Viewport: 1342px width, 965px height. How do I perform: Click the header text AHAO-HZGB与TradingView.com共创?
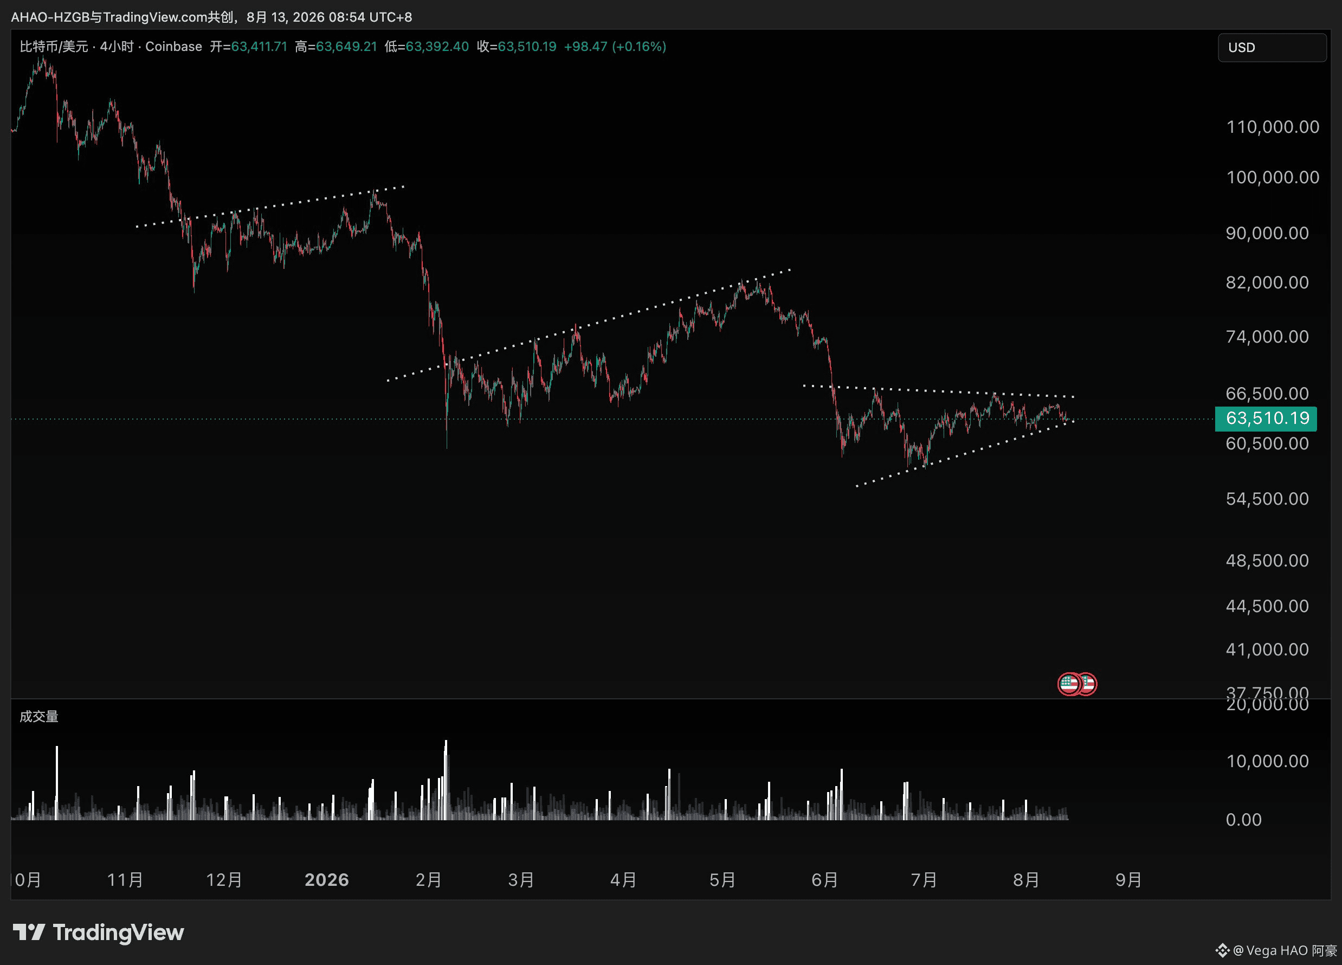pyautogui.click(x=122, y=17)
